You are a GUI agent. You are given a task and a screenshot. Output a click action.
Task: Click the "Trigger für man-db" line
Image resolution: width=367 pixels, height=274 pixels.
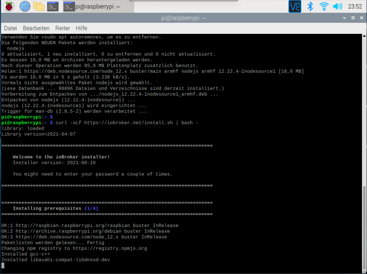click(74, 111)
